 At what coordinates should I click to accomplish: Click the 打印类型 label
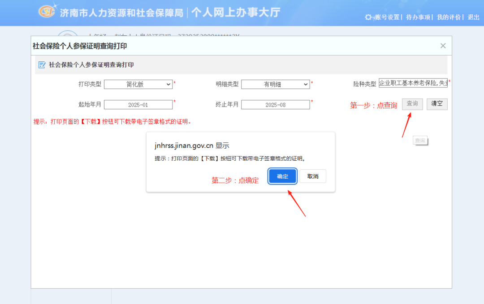tap(90, 84)
